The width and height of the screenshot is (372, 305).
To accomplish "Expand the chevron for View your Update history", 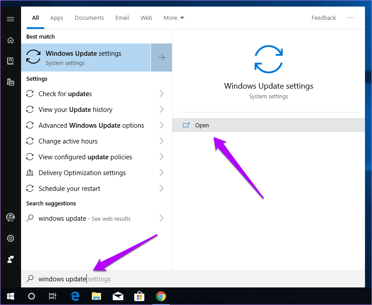I will point(161,109).
